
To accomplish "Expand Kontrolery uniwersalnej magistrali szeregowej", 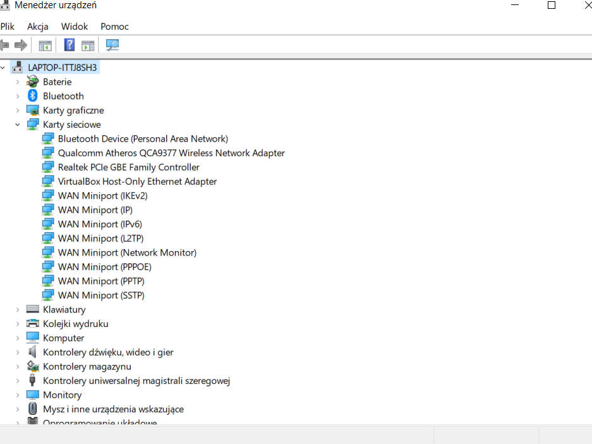I will tap(18, 381).
